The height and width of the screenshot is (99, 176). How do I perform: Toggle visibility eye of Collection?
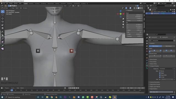(172, 10)
